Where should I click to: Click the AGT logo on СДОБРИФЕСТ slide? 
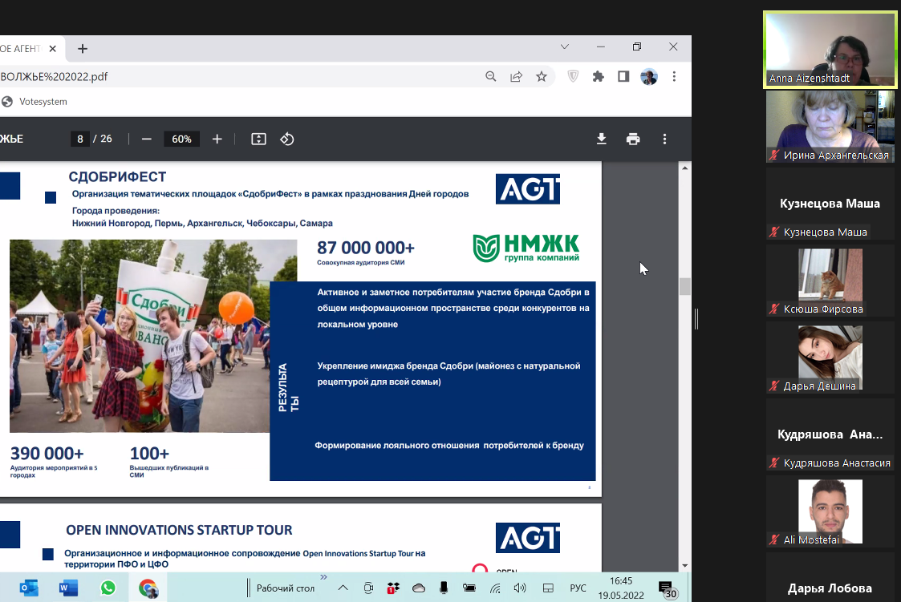[x=527, y=188]
